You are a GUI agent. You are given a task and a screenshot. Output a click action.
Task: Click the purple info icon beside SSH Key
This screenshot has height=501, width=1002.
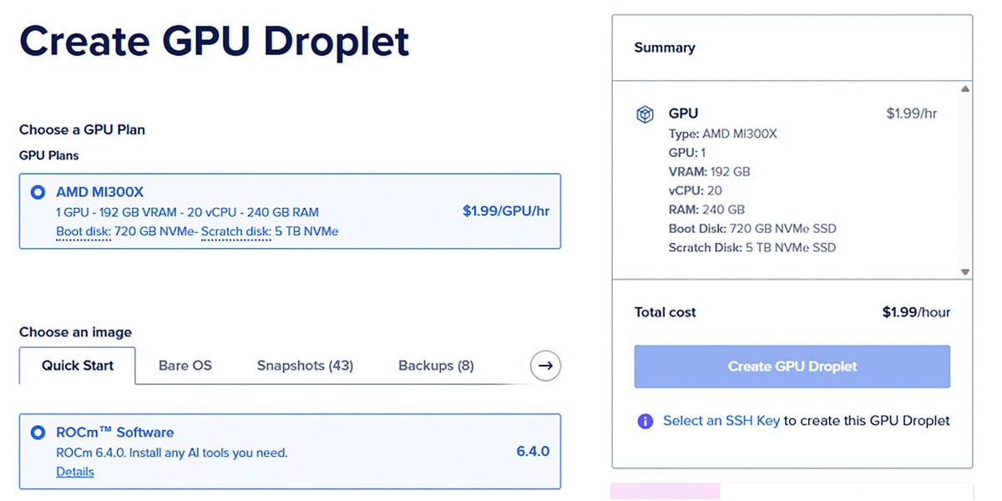645,421
